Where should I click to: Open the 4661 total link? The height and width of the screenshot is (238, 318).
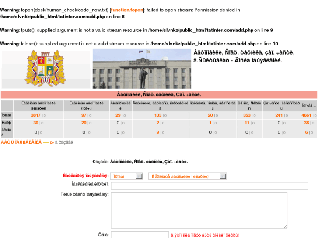pyautogui.click(x=306, y=115)
